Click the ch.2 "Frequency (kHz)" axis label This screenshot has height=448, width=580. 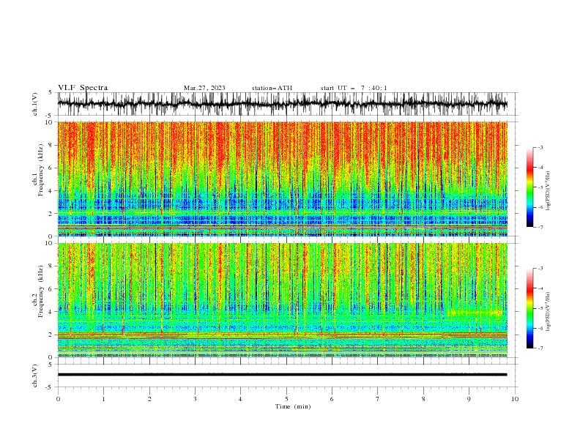[41, 291]
